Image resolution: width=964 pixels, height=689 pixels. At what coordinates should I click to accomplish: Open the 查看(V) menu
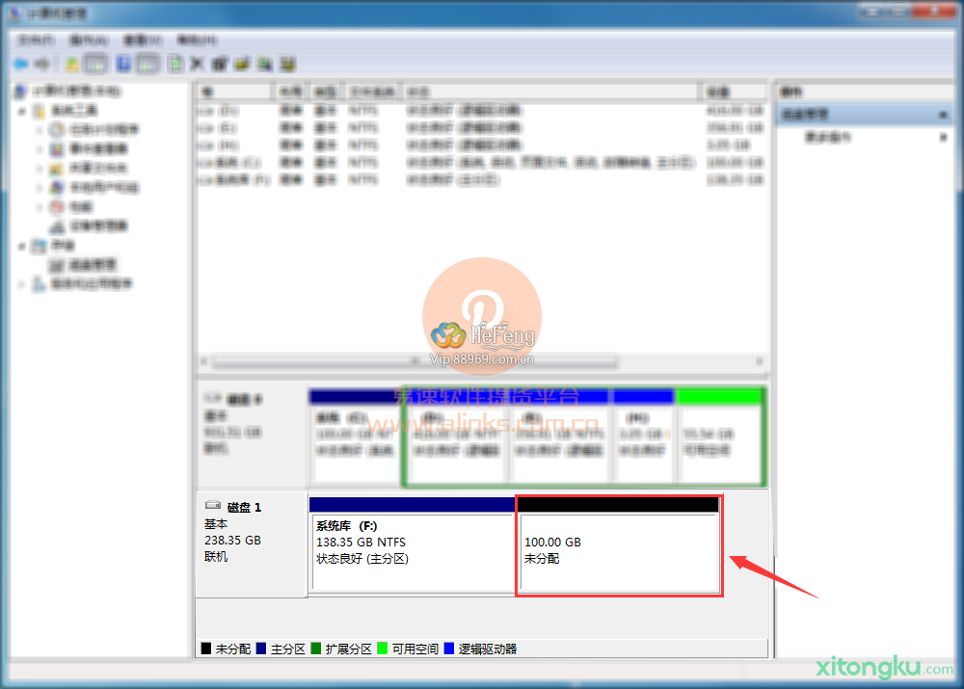click(x=142, y=40)
